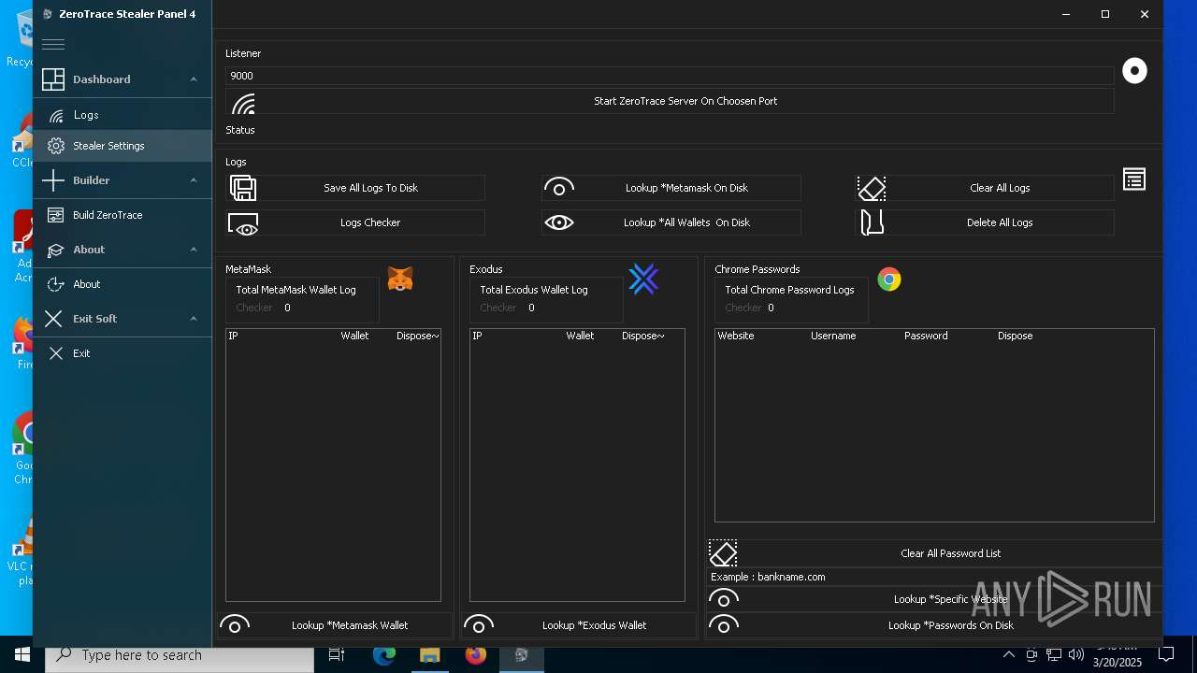Click the Username column header

coord(833,336)
